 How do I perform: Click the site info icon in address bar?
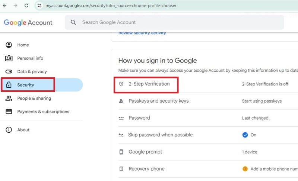[x=39, y=6]
